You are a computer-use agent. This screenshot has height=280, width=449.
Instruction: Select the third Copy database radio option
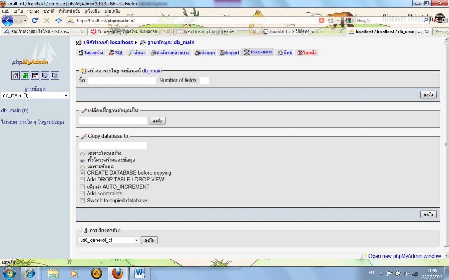(82, 167)
